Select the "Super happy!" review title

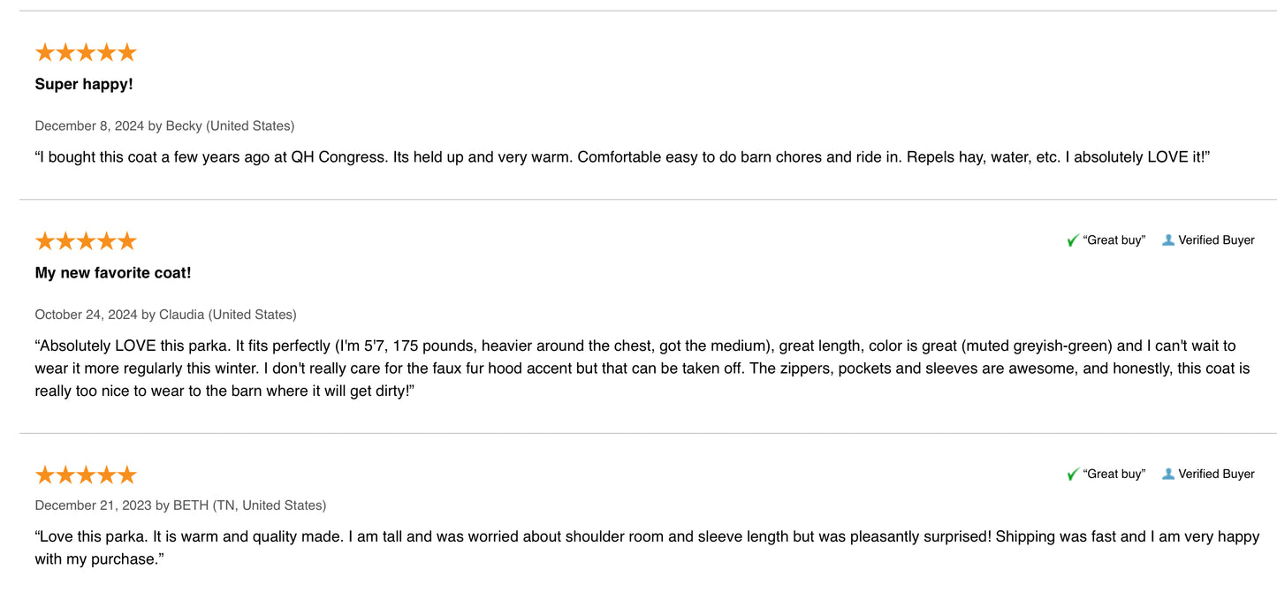84,84
